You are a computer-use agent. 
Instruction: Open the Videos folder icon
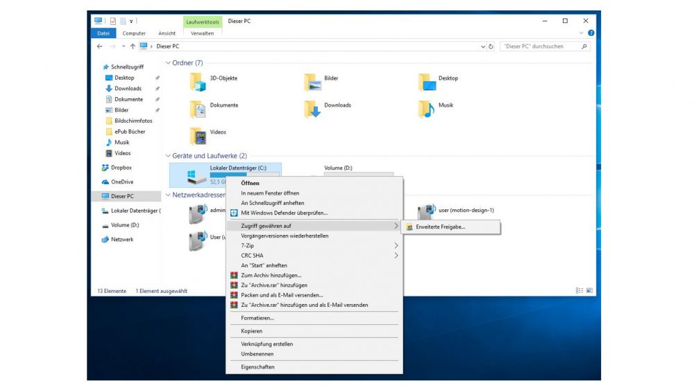click(x=199, y=136)
